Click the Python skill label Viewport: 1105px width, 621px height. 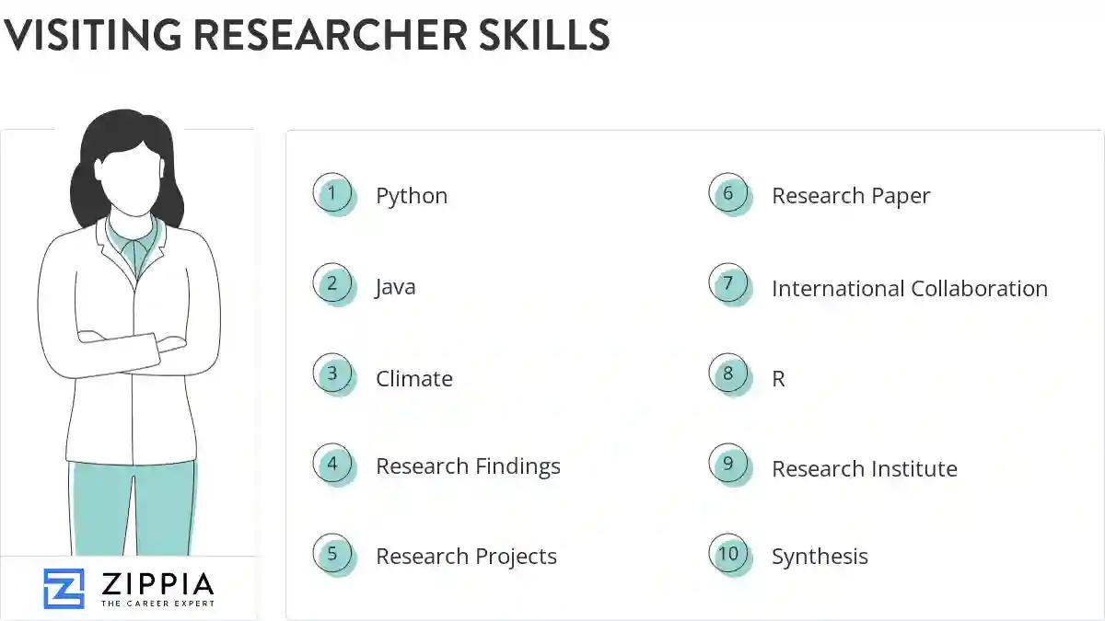(412, 196)
